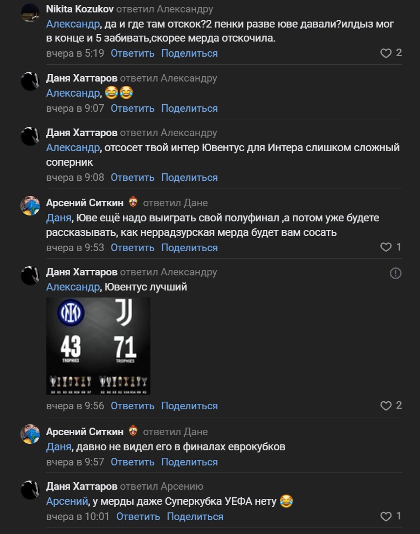Open Арсений Ситкин's avatar beside the 9:53 comment
This screenshot has height=534, width=420.
click(30, 206)
